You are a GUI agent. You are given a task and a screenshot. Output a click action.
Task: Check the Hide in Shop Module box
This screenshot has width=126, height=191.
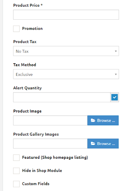pyautogui.click(x=16, y=171)
